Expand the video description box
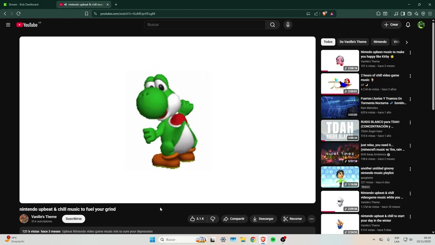435x245 pixels. tap(168, 231)
